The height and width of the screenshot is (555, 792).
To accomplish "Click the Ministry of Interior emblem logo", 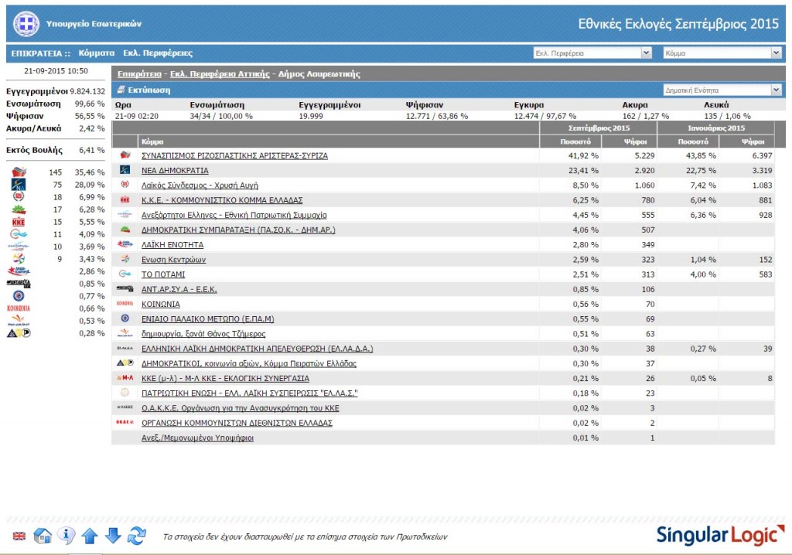I will point(23,25).
